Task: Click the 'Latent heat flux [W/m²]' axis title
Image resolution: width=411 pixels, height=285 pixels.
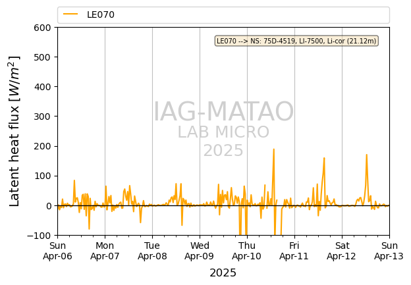Action: [14, 131]
